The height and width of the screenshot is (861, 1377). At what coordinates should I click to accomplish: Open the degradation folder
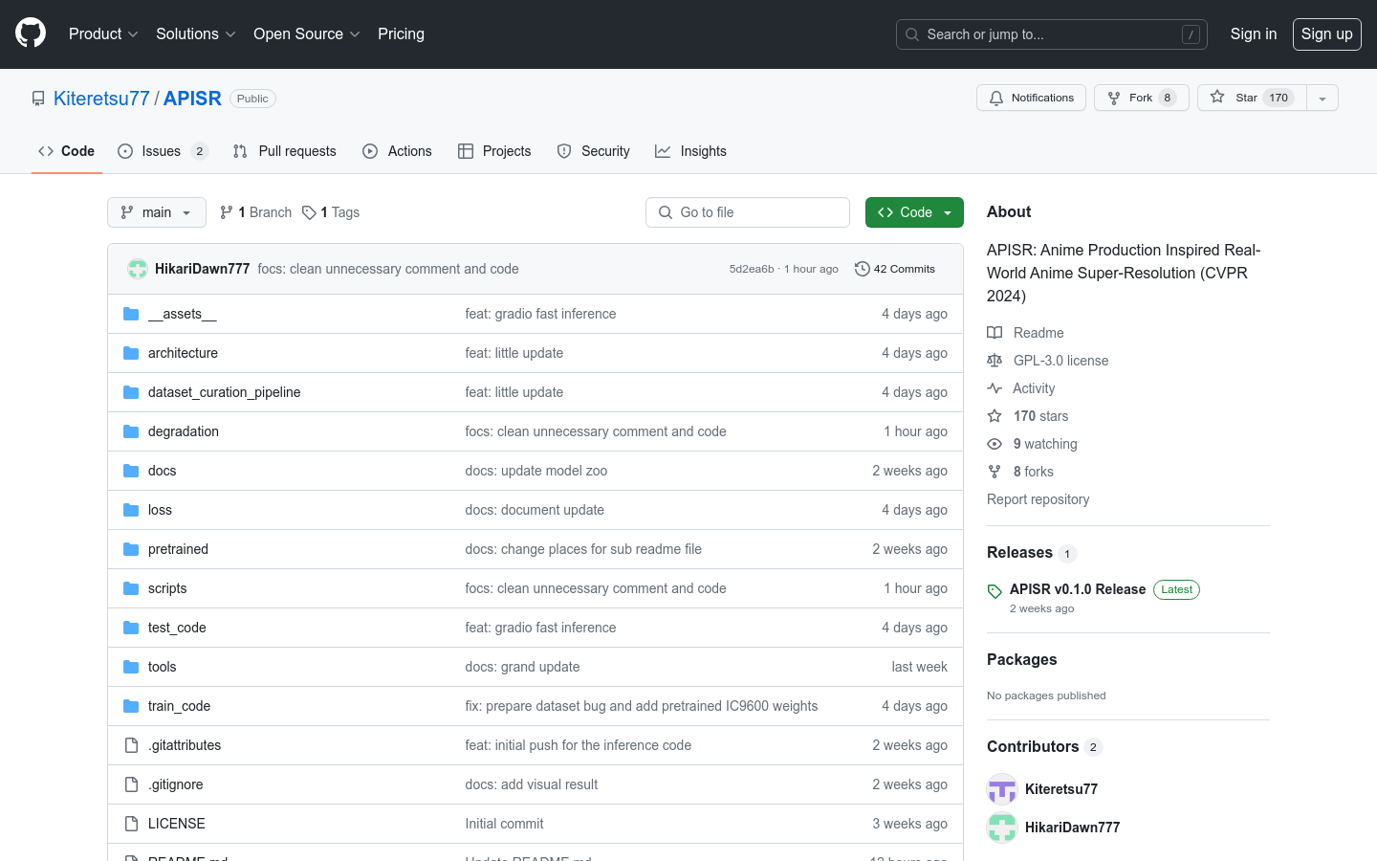(184, 431)
